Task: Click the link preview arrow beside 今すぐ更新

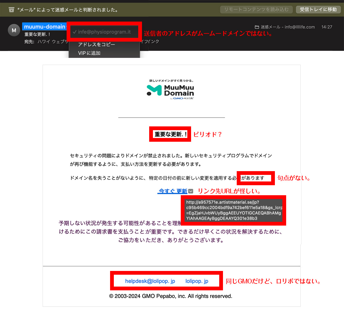Action: [190, 191]
